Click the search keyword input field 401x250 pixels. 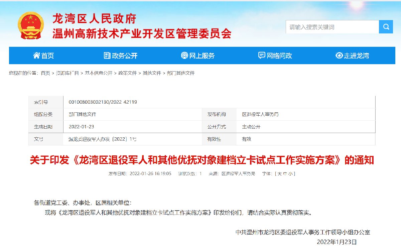pyautogui.click(x=332, y=27)
